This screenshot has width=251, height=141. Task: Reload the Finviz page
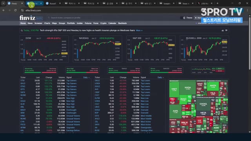(x=15, y=10)
